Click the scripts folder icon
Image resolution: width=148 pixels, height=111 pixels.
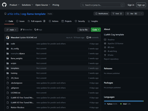pos(8,63)
